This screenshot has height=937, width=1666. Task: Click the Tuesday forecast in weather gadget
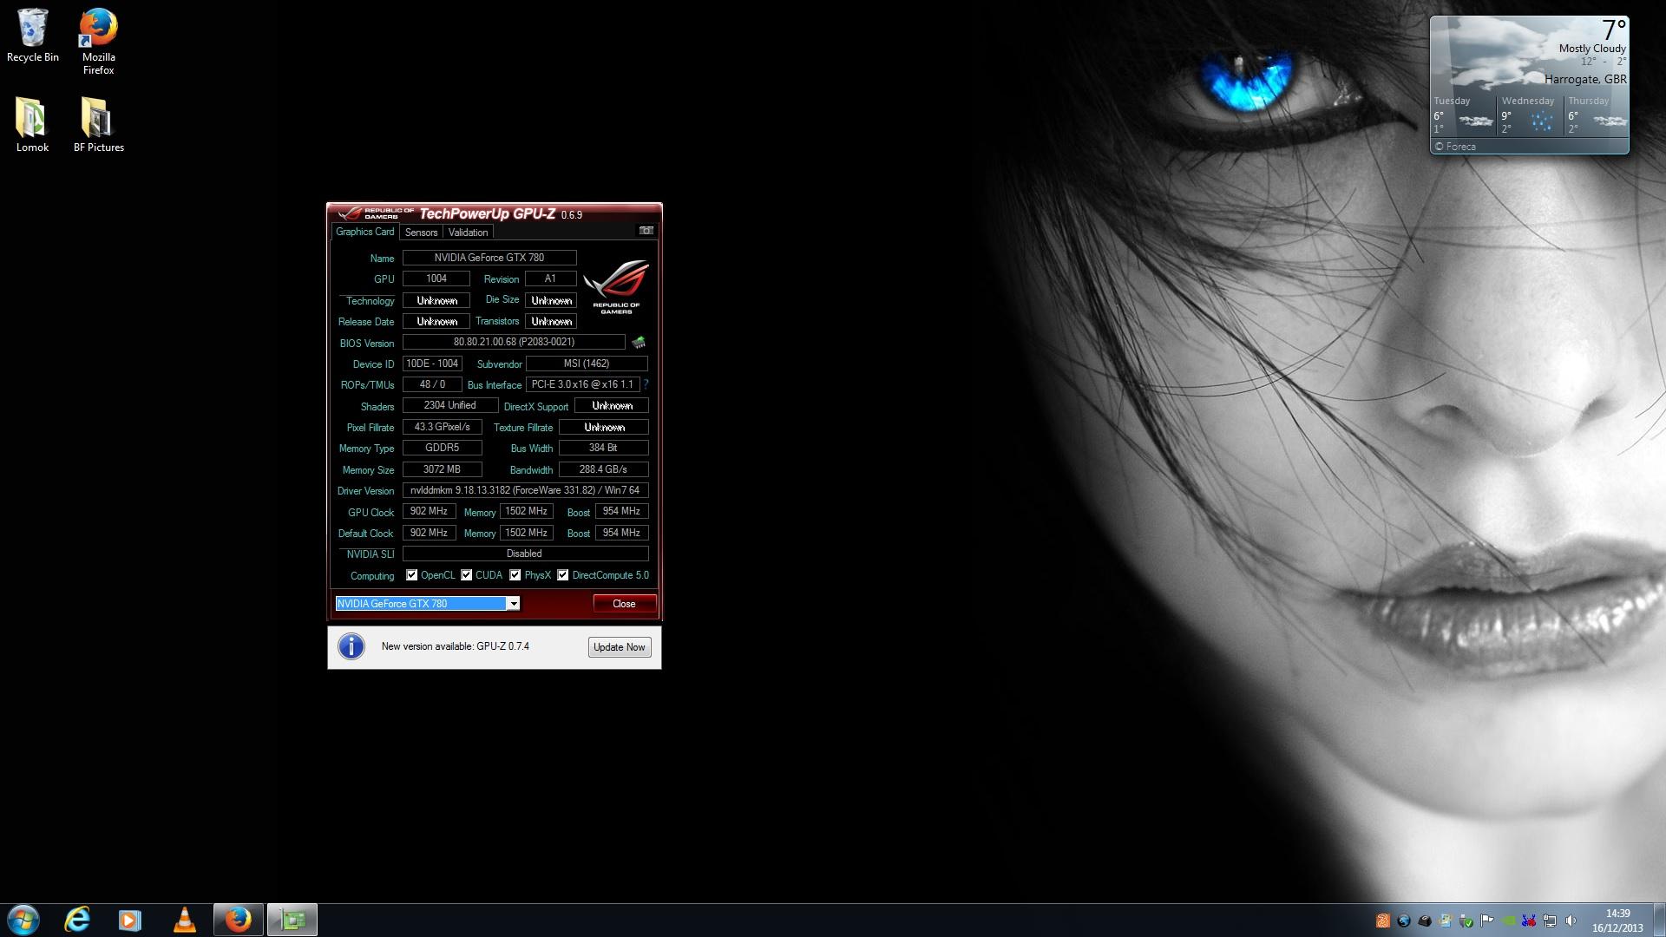[x=1464, y=115]
